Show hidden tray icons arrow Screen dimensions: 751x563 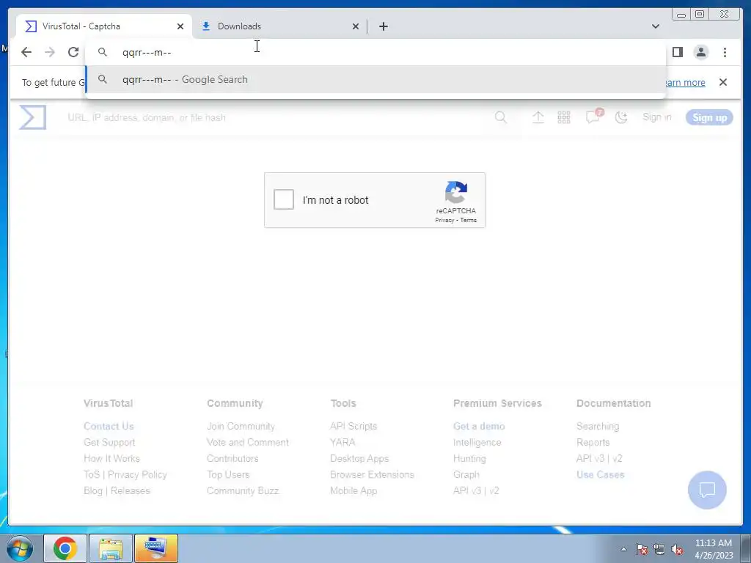coord(623,549)
